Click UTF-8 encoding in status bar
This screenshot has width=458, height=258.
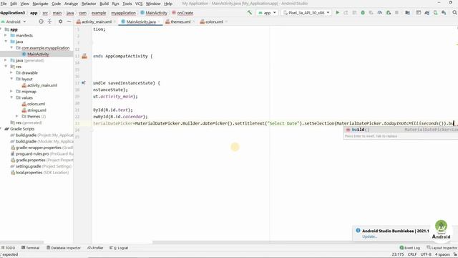click(426, 254)
